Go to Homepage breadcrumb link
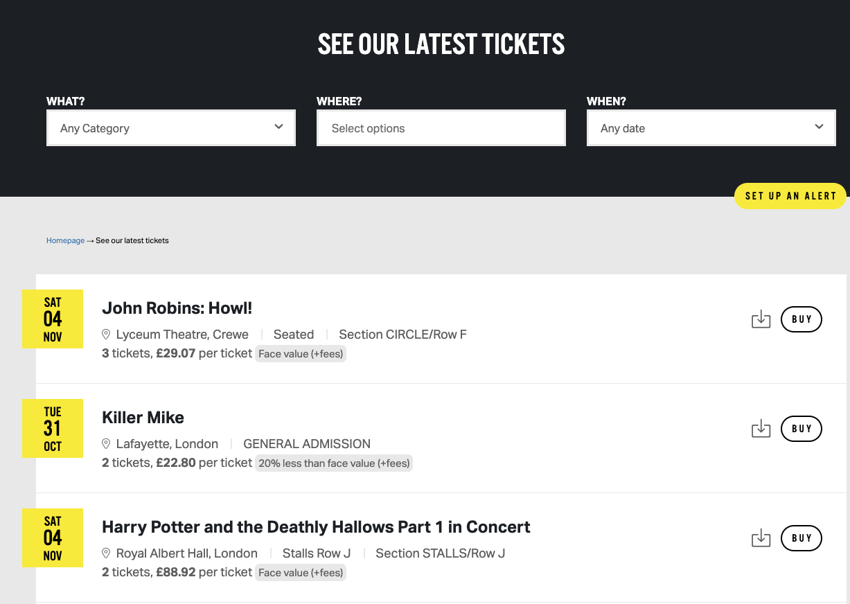This screenshot has width=850, height=604. (65, 240)
